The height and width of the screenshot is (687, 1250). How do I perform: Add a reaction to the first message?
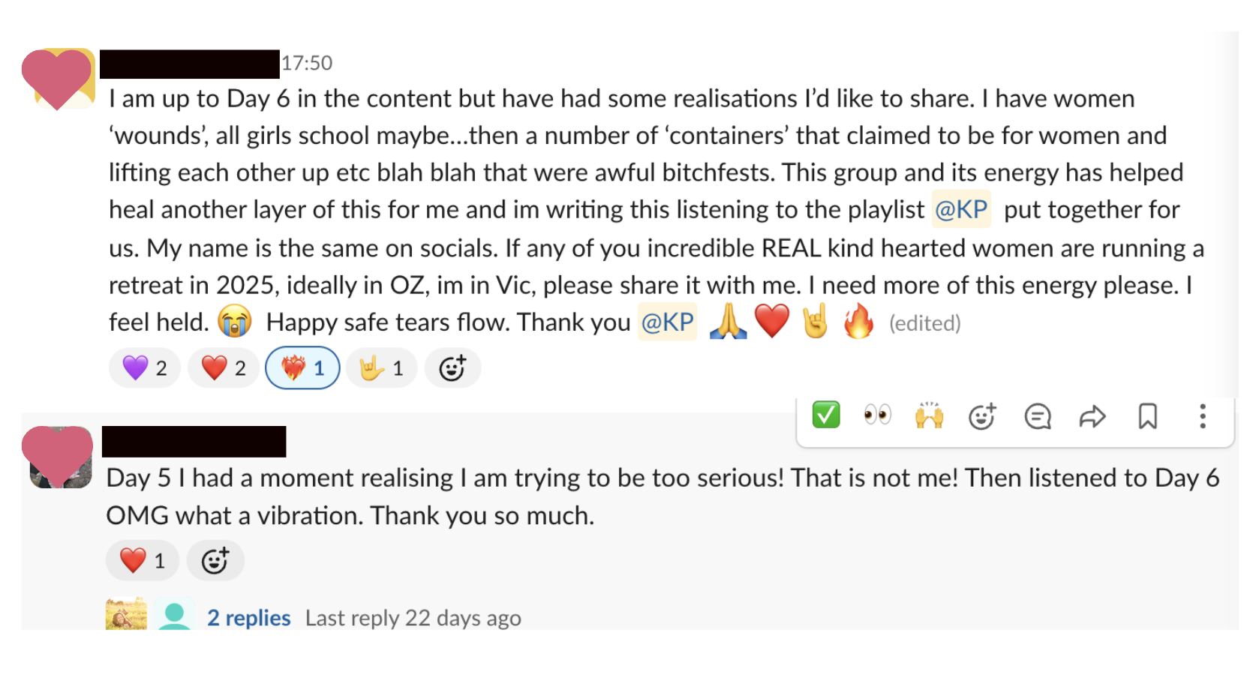point(452,368)
